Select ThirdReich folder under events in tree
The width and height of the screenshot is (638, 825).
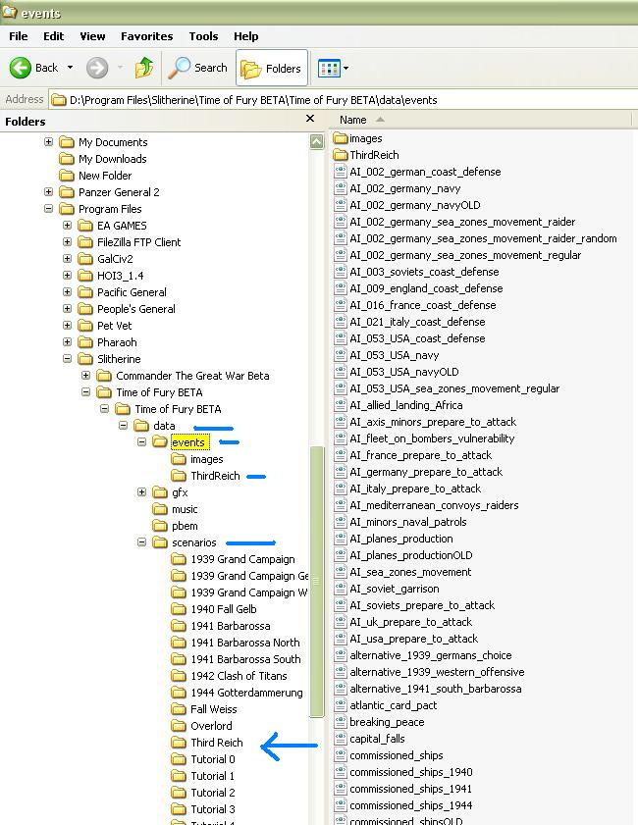[x=215, y=476]
